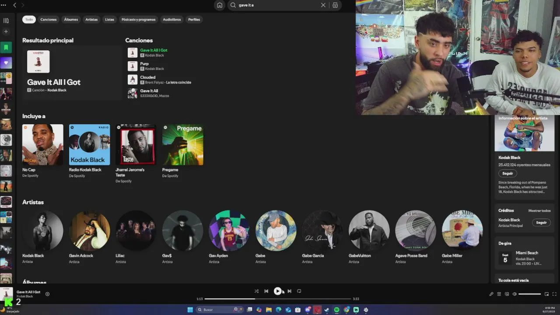Open Spotify home with the house icon
Screen dimensions: 560x315
point(220,5)
